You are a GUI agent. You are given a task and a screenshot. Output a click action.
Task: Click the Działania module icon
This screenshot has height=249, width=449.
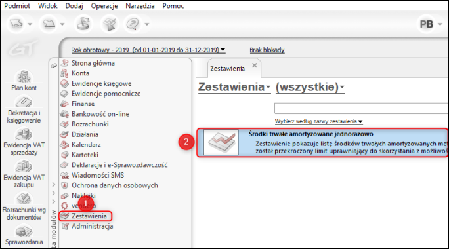[x=64, y=134]
